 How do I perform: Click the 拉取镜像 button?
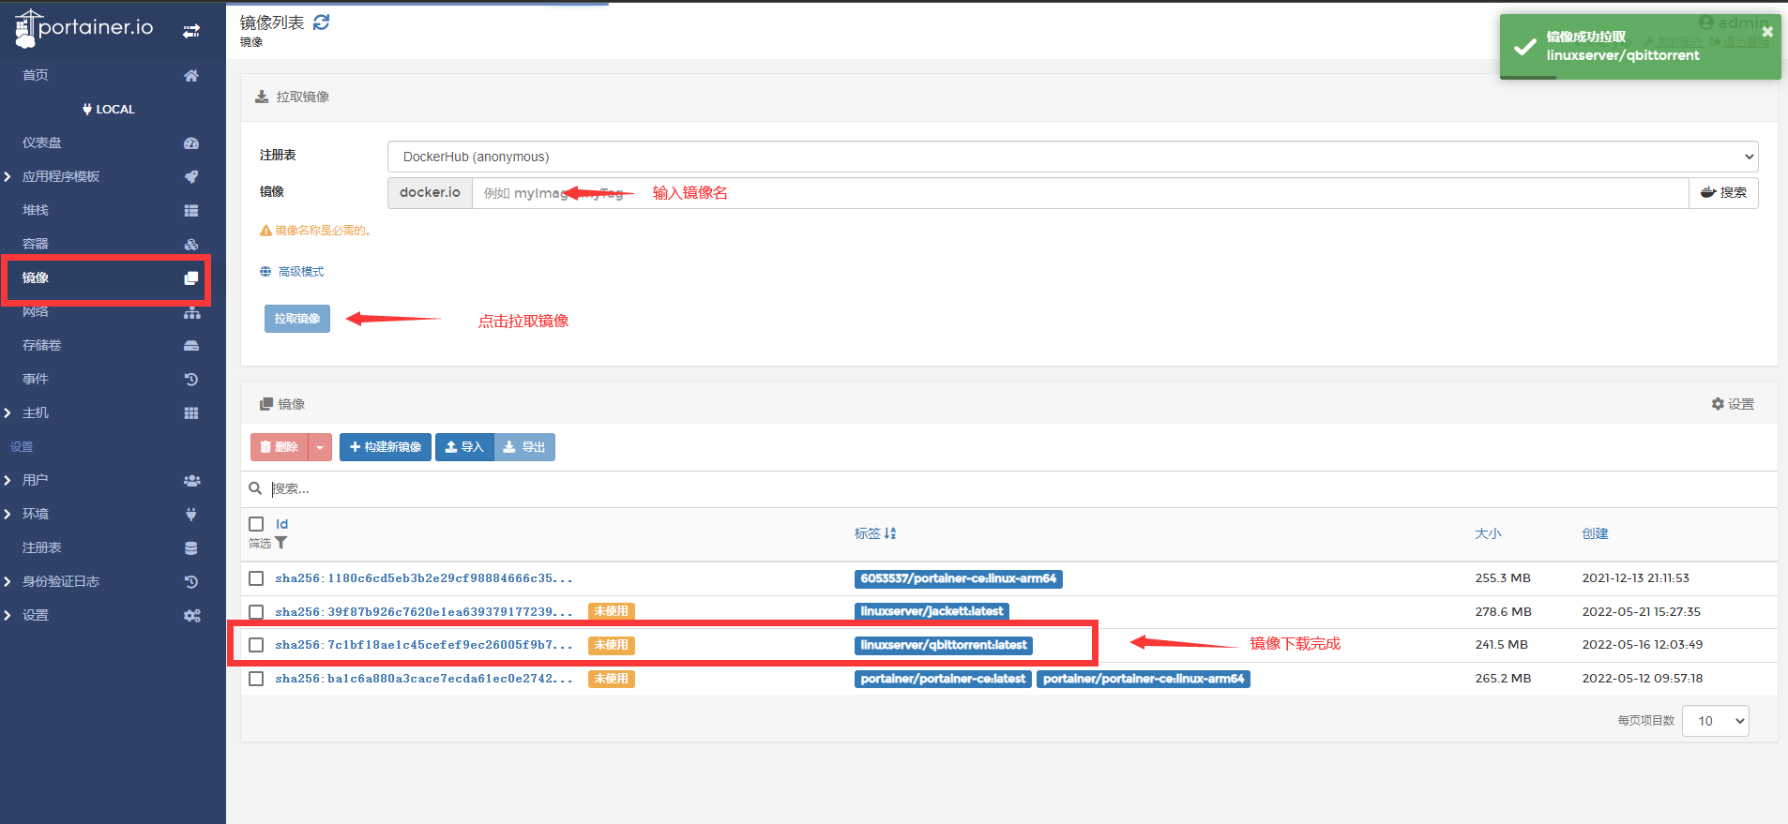[x=296, y=319]
